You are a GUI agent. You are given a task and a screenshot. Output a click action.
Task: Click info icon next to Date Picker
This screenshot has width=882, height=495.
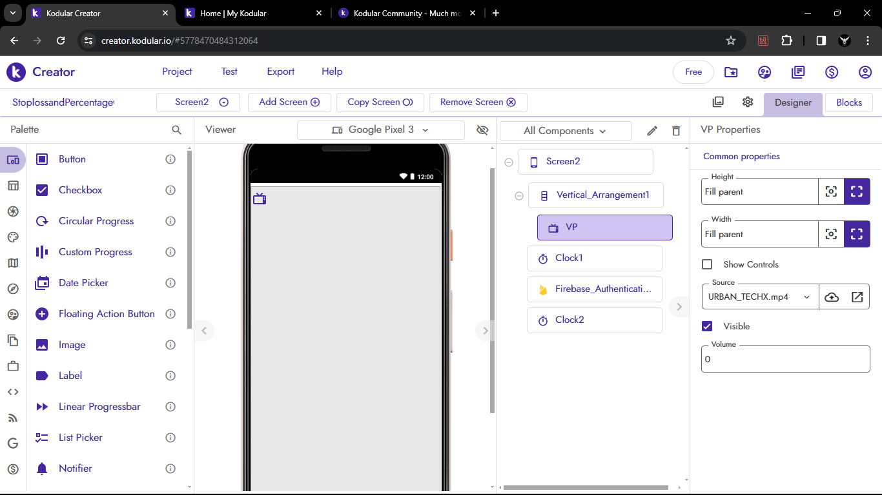tap(170, 283)
